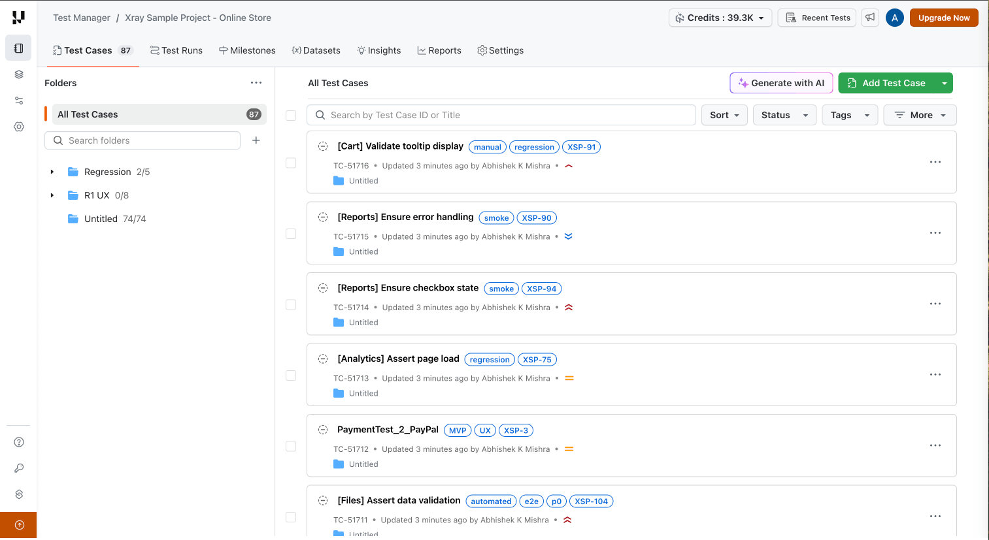The height and width of the screenshot is (540, 989).
Task: Open options for Assert page load case
Action: point(935,375)
